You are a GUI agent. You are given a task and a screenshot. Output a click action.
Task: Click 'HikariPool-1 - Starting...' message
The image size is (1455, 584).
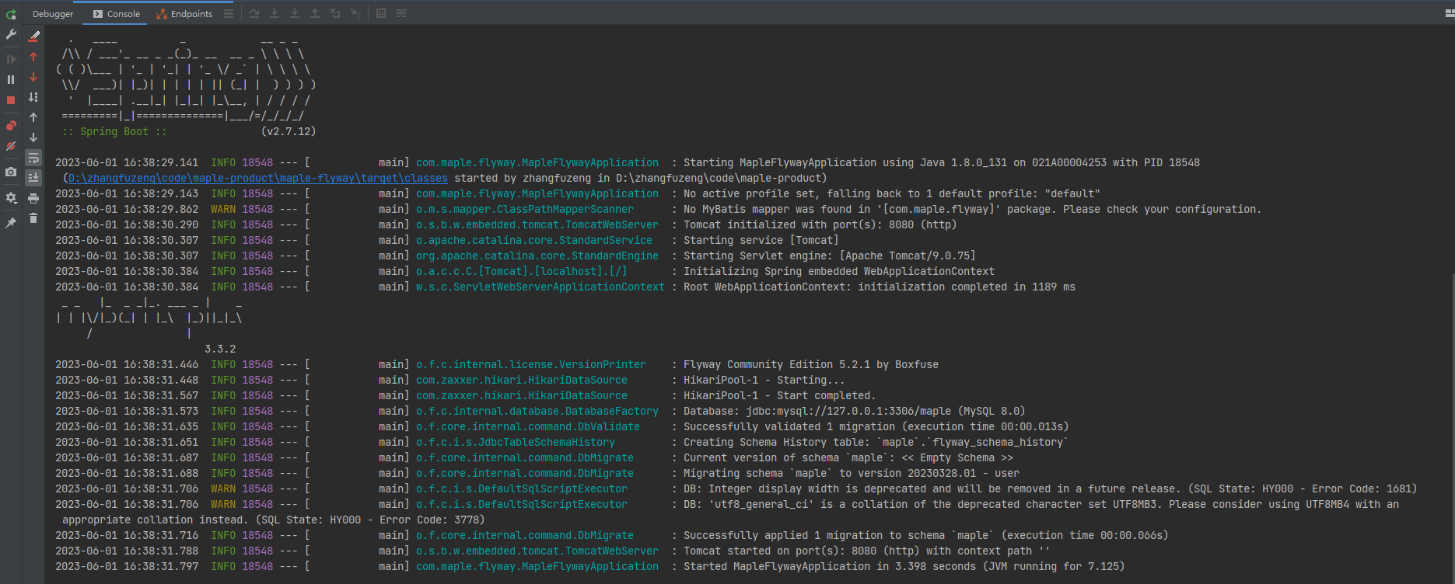point(764,380)
